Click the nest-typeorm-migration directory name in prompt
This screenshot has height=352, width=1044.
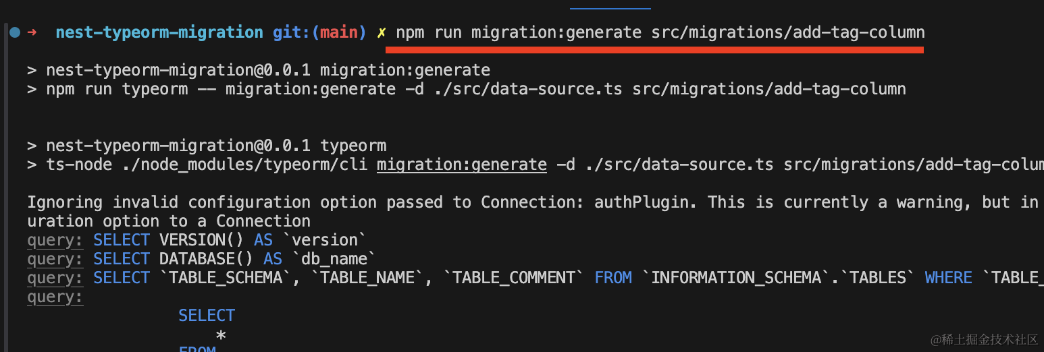coord(159,32)
